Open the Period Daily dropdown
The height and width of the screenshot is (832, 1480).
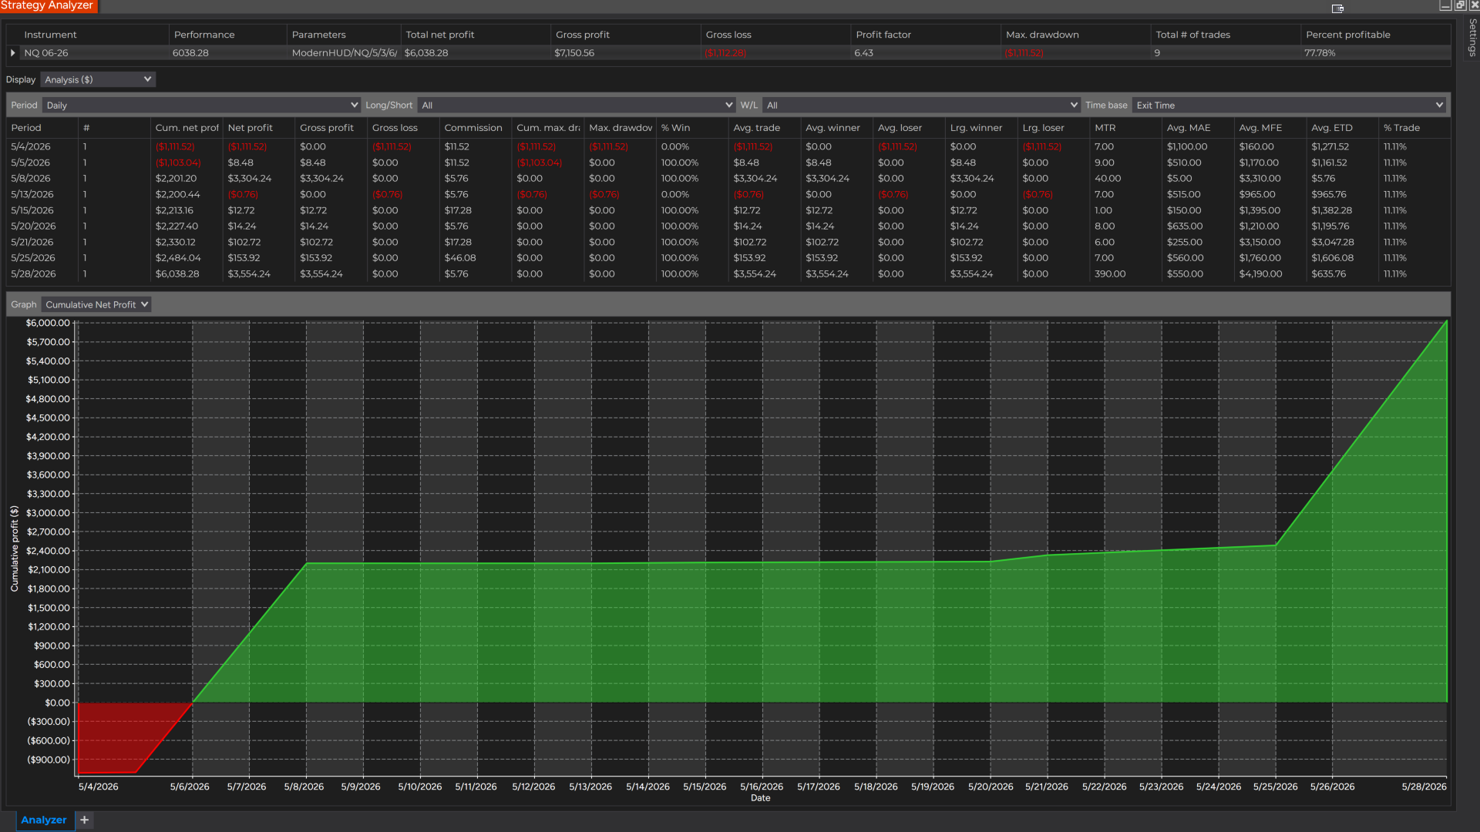[201, 105]
